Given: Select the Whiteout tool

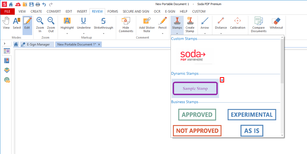Looking at the screenshot, I should pos(276,23).
